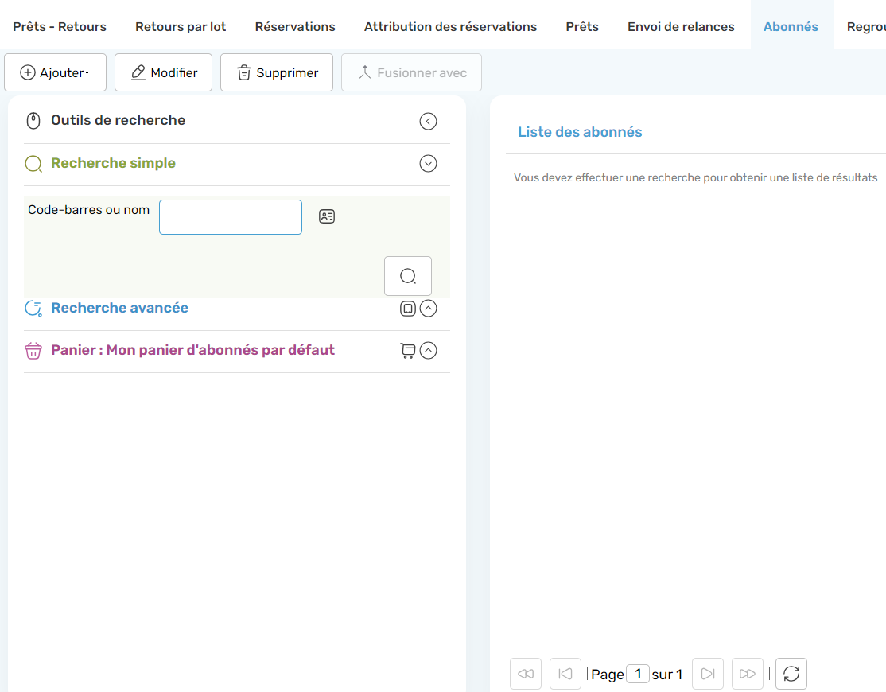
Task: Click the stopwatch icon next to Outils de recherche
Action: point(33,120)
